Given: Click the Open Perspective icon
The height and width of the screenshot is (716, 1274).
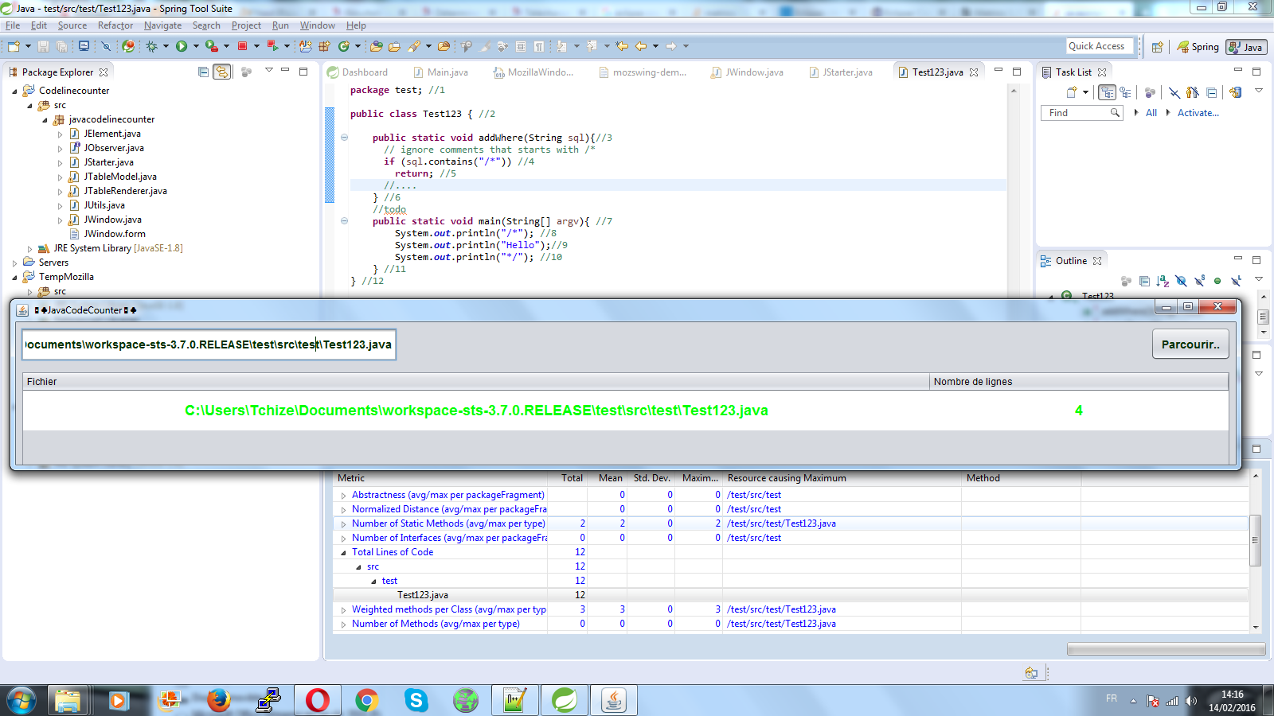Looking at the screenshot, I should point(1158,47).
